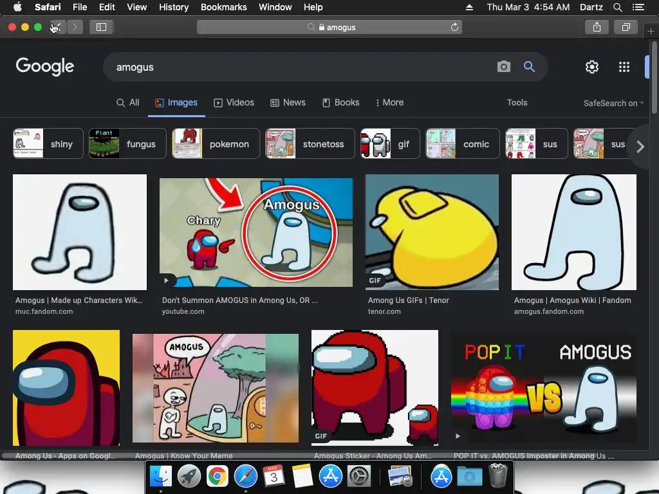Open the AMOGUS comic speech-bubble thumbnail
659x494 pixels.
215,388
